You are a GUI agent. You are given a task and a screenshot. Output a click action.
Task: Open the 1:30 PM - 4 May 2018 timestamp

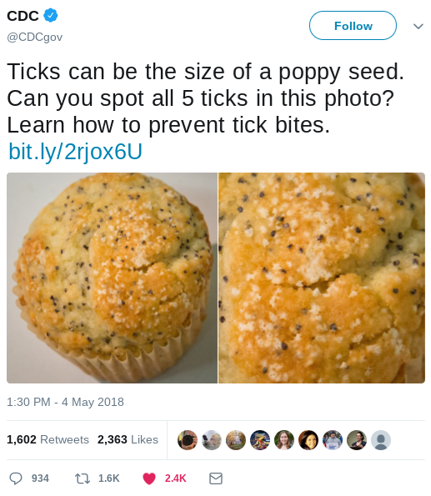point(65,402)
